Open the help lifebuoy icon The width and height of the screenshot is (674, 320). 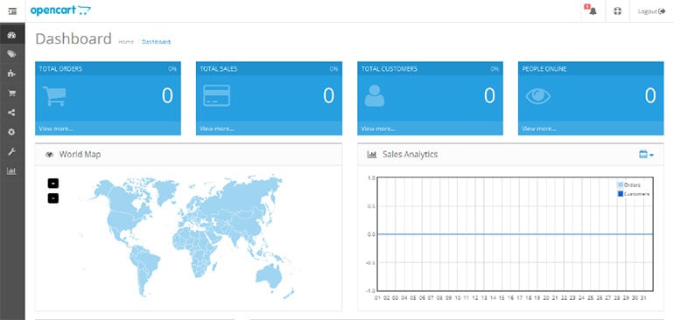pyautogui.click(x=618, y=11)
